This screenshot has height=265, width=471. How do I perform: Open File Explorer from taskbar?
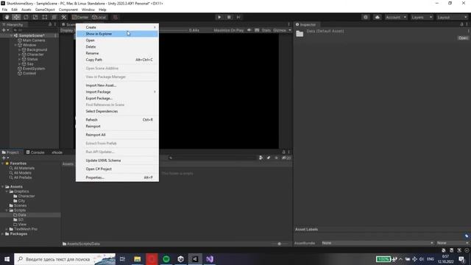coord(138,259)
